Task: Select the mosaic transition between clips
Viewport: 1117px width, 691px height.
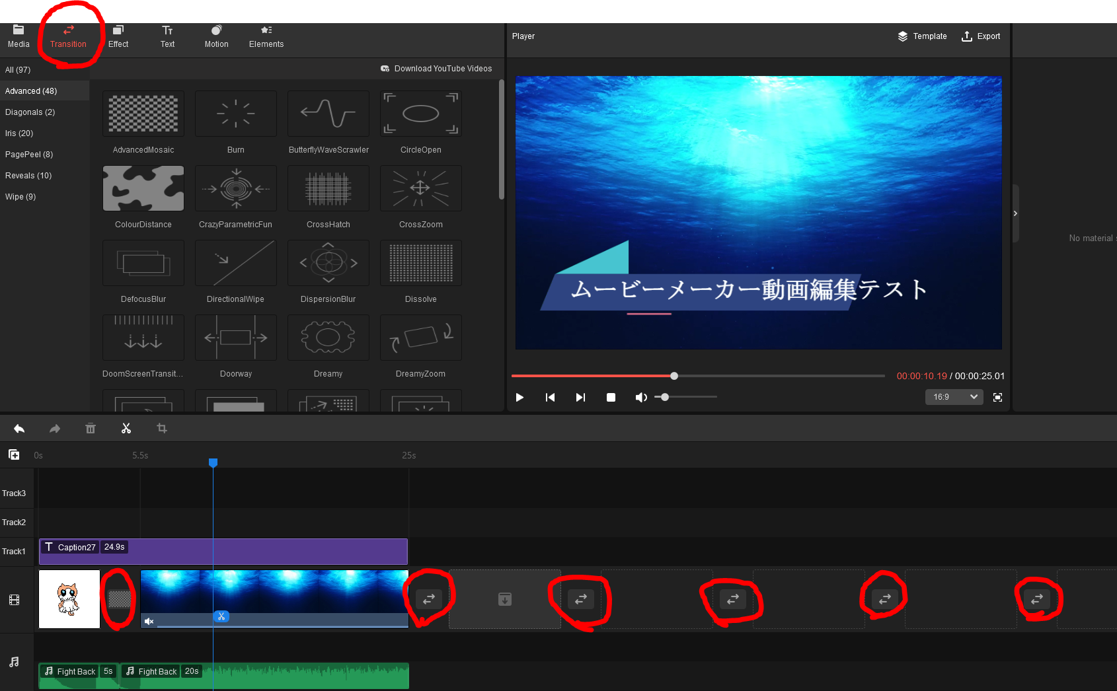Action: click(x=120, y=599)
